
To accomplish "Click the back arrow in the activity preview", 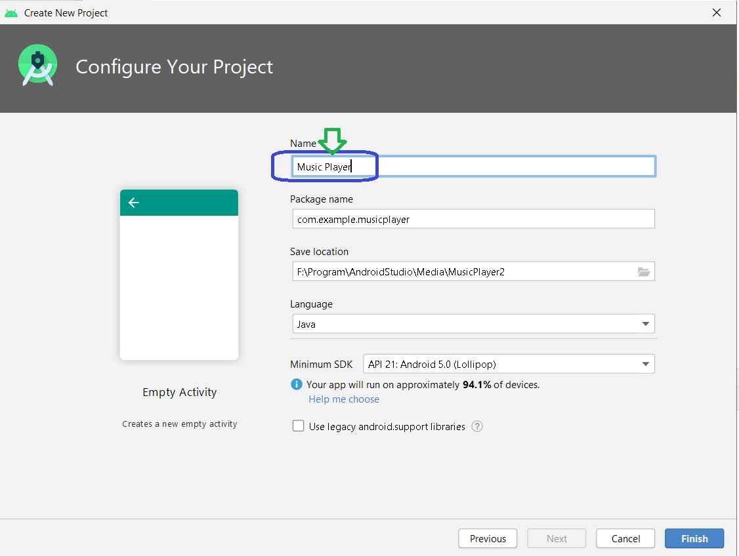I will coord(134,203).
